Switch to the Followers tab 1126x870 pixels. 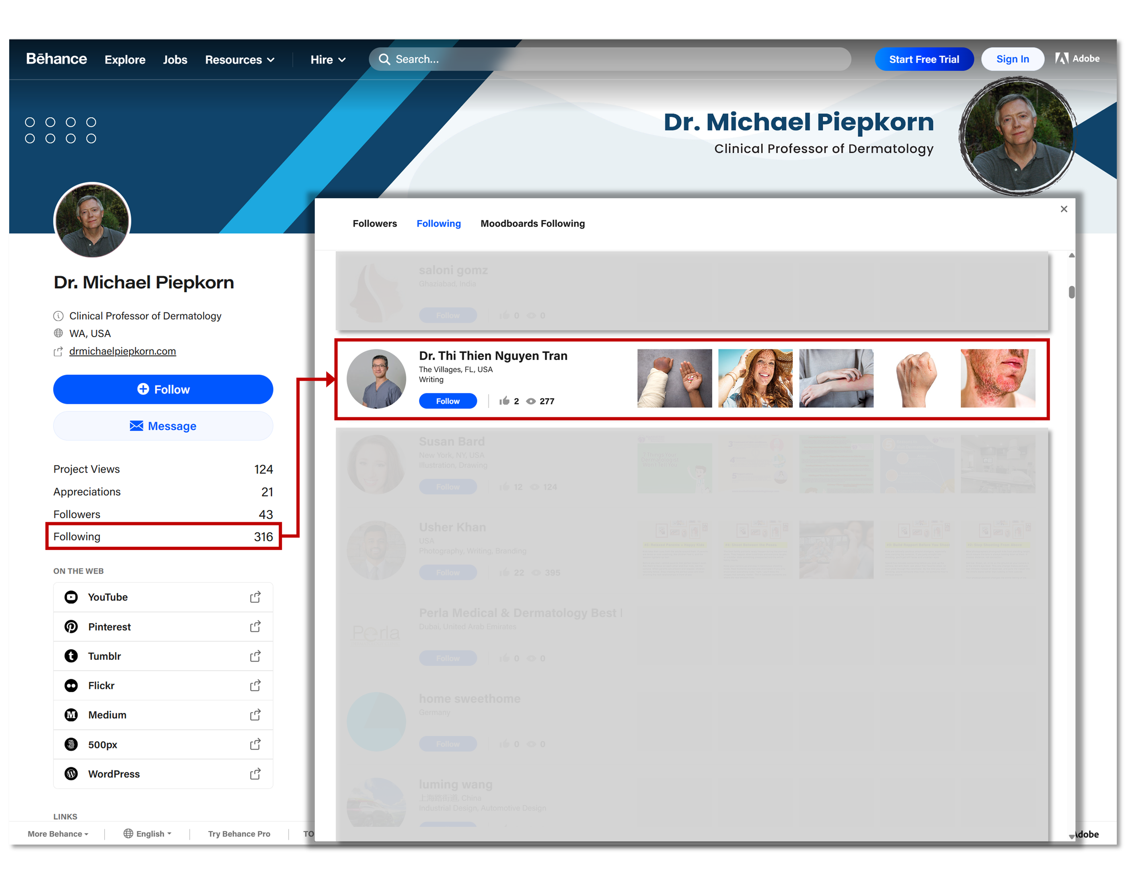tap(375, 224)
